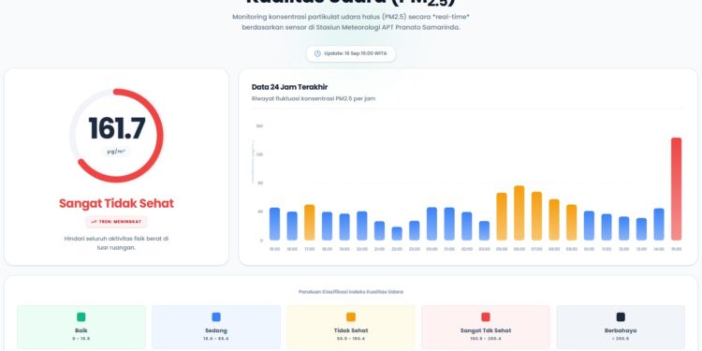The width and height of the screenshot is (702, 351).
Task: Click the Tren: Meningkat badge
Action: click(116, 222)
